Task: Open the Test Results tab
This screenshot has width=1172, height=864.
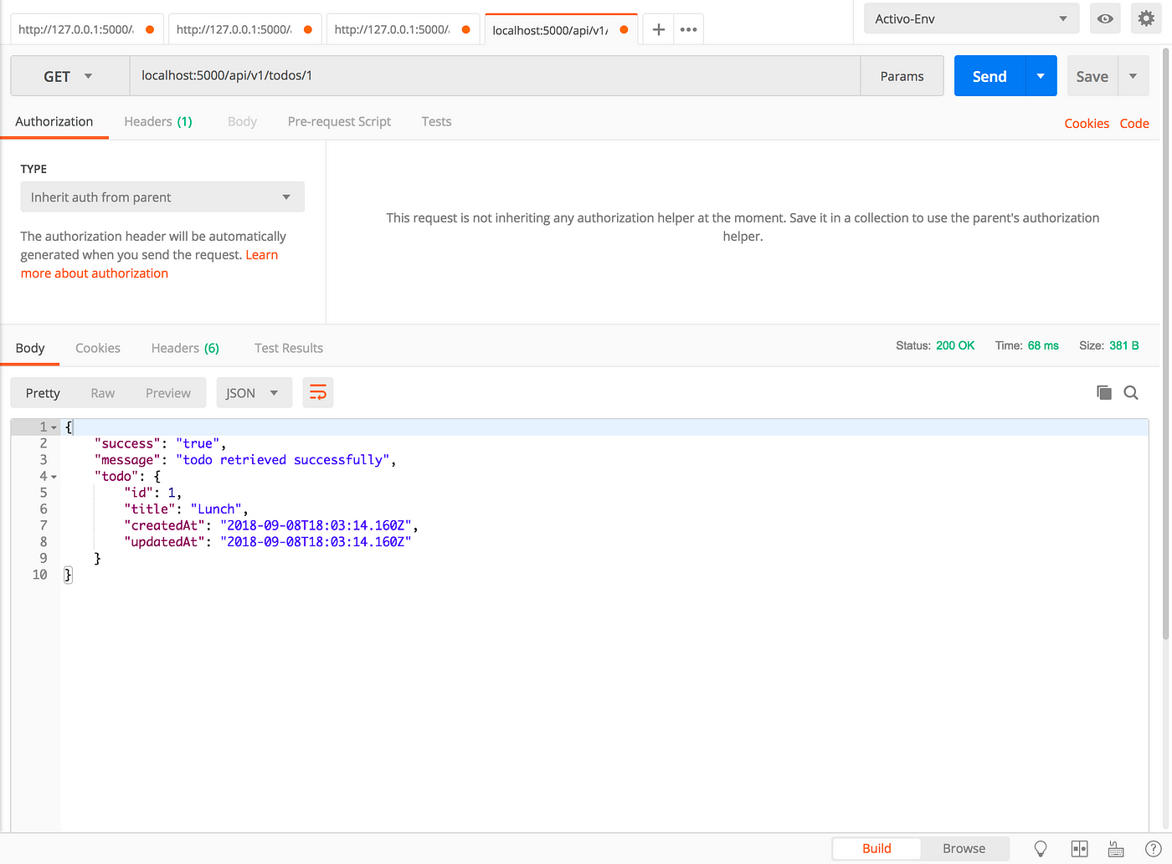Action: [x=289, y=348]
